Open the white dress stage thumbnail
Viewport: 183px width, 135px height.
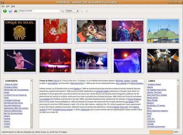(x=91, y=61)
